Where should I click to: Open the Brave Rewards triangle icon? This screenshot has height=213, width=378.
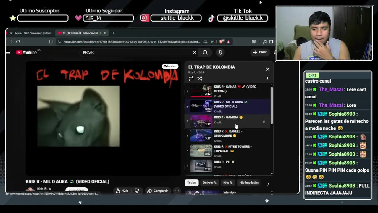228,42
